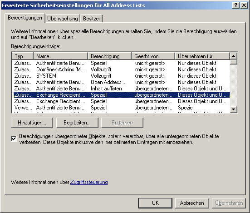Image resolution: width=250 pixels, height=213 pixels.
Task: Click the scrollbar up arrow
Action: 233,56
